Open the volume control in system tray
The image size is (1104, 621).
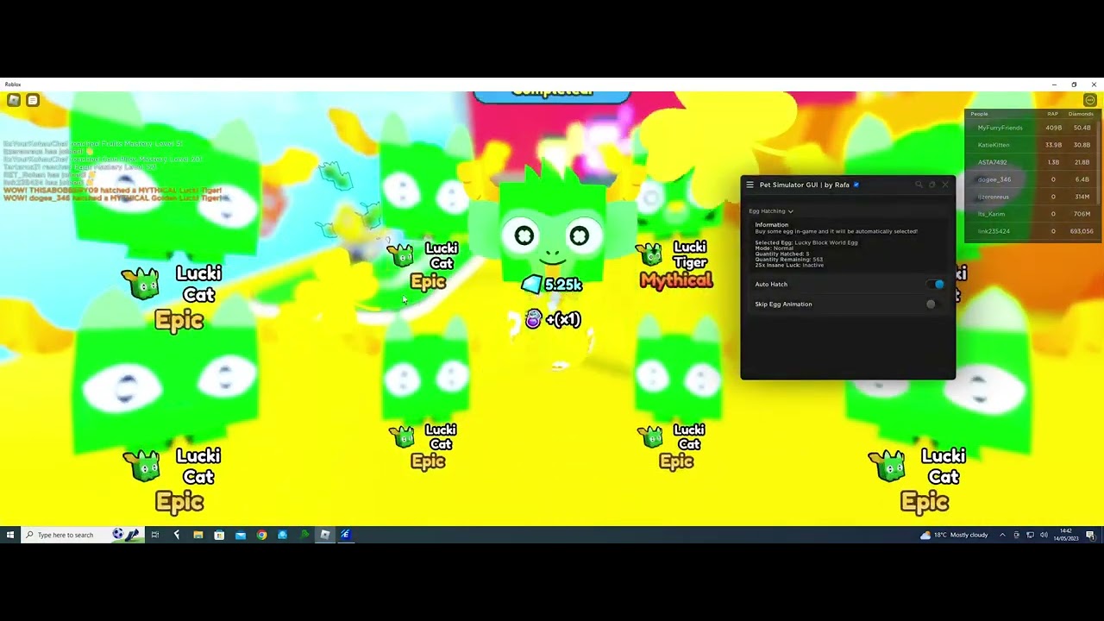pyautogui.click(x=1044, y=535)
